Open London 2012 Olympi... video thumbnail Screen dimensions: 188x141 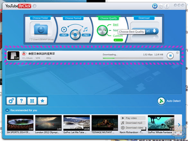tap(49, 123)
